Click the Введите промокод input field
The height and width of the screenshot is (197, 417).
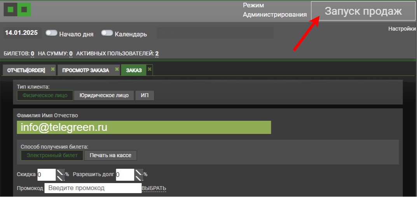[93, 188]
